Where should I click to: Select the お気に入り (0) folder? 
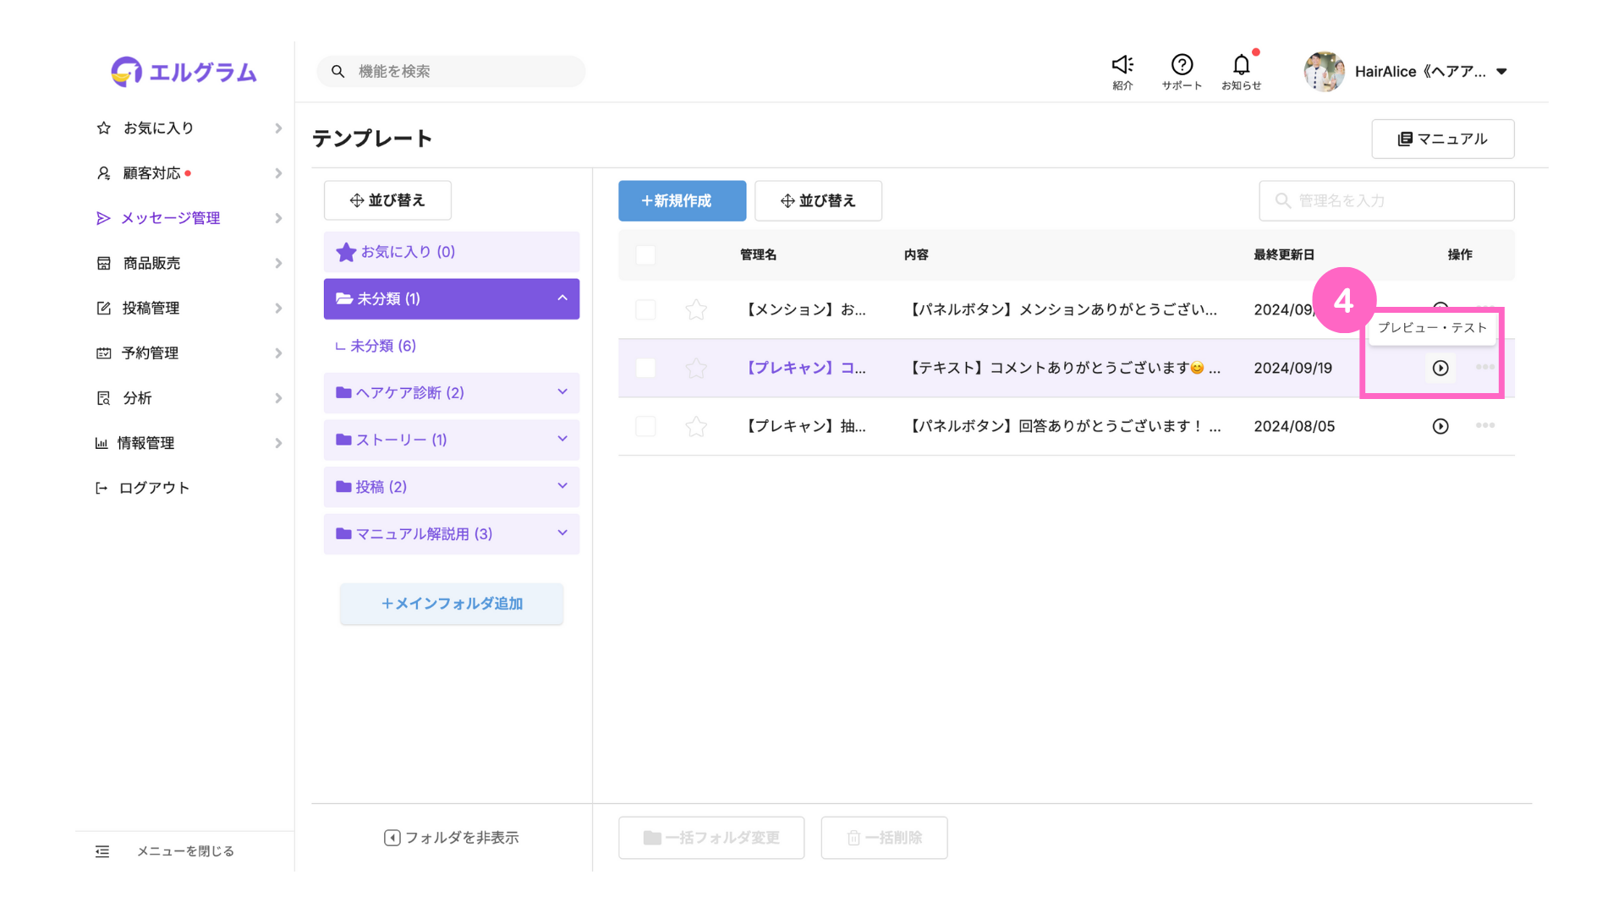click(452, 252)
